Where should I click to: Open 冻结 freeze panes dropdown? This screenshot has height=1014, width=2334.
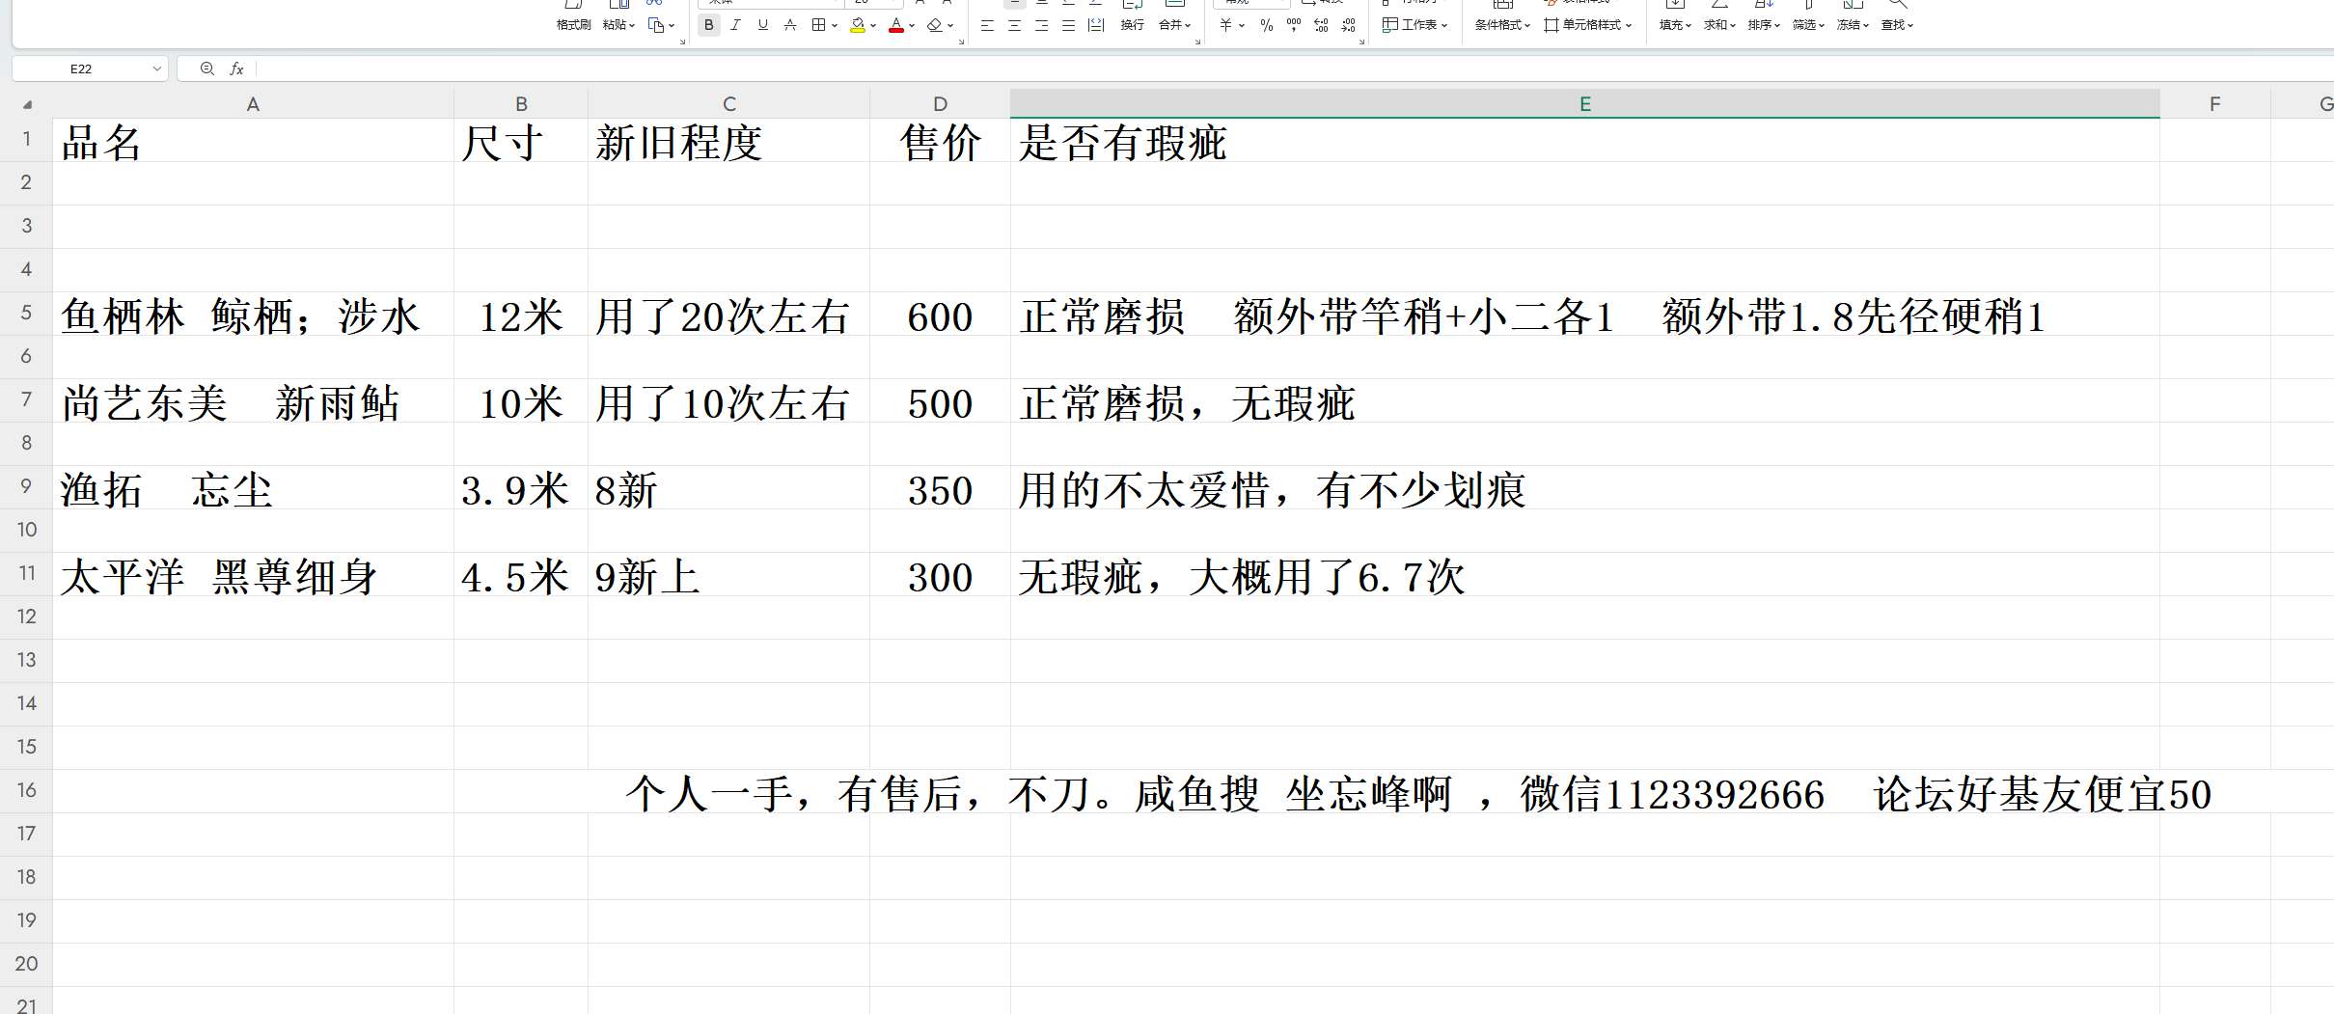[1853, 25]
